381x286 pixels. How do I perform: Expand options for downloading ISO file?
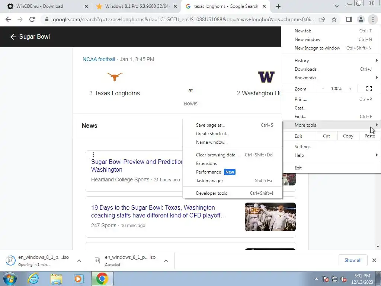tap(79, 261)
